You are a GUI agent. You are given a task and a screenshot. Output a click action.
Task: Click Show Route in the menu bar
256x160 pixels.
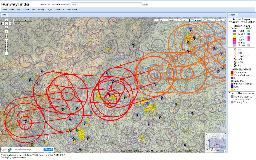pyautogui.click(x=71, y=10)
